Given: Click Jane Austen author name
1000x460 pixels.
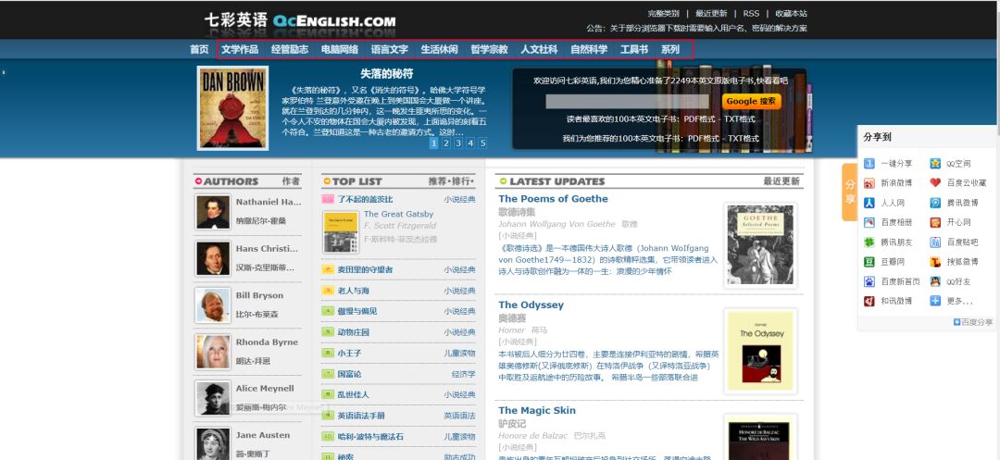Looking at the screenshot, I should coord(263,435).
